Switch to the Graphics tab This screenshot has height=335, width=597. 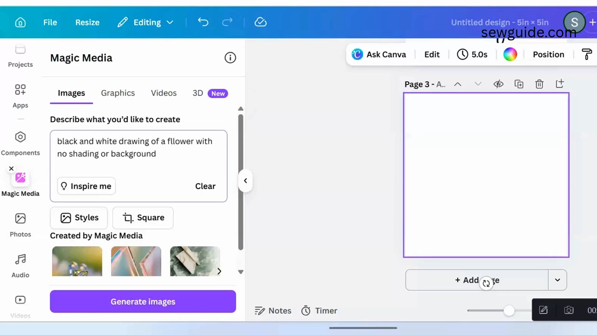tap(118, 93)
